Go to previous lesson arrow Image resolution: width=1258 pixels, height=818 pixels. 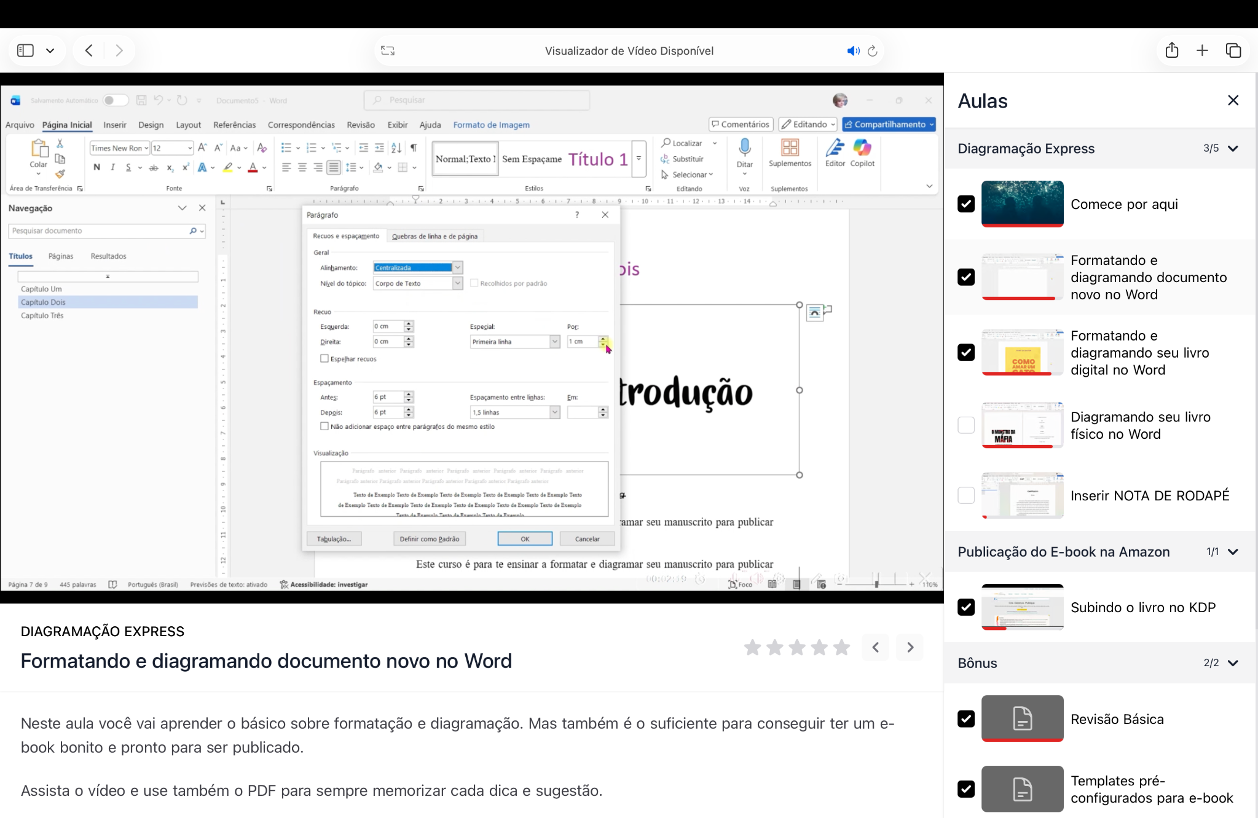coord(875,647)
